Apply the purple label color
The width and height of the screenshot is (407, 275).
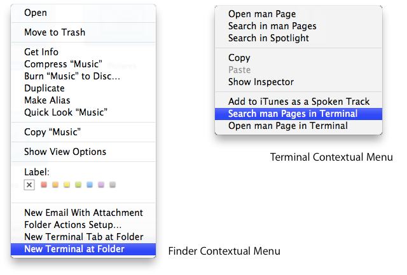[x=101, y=185]
